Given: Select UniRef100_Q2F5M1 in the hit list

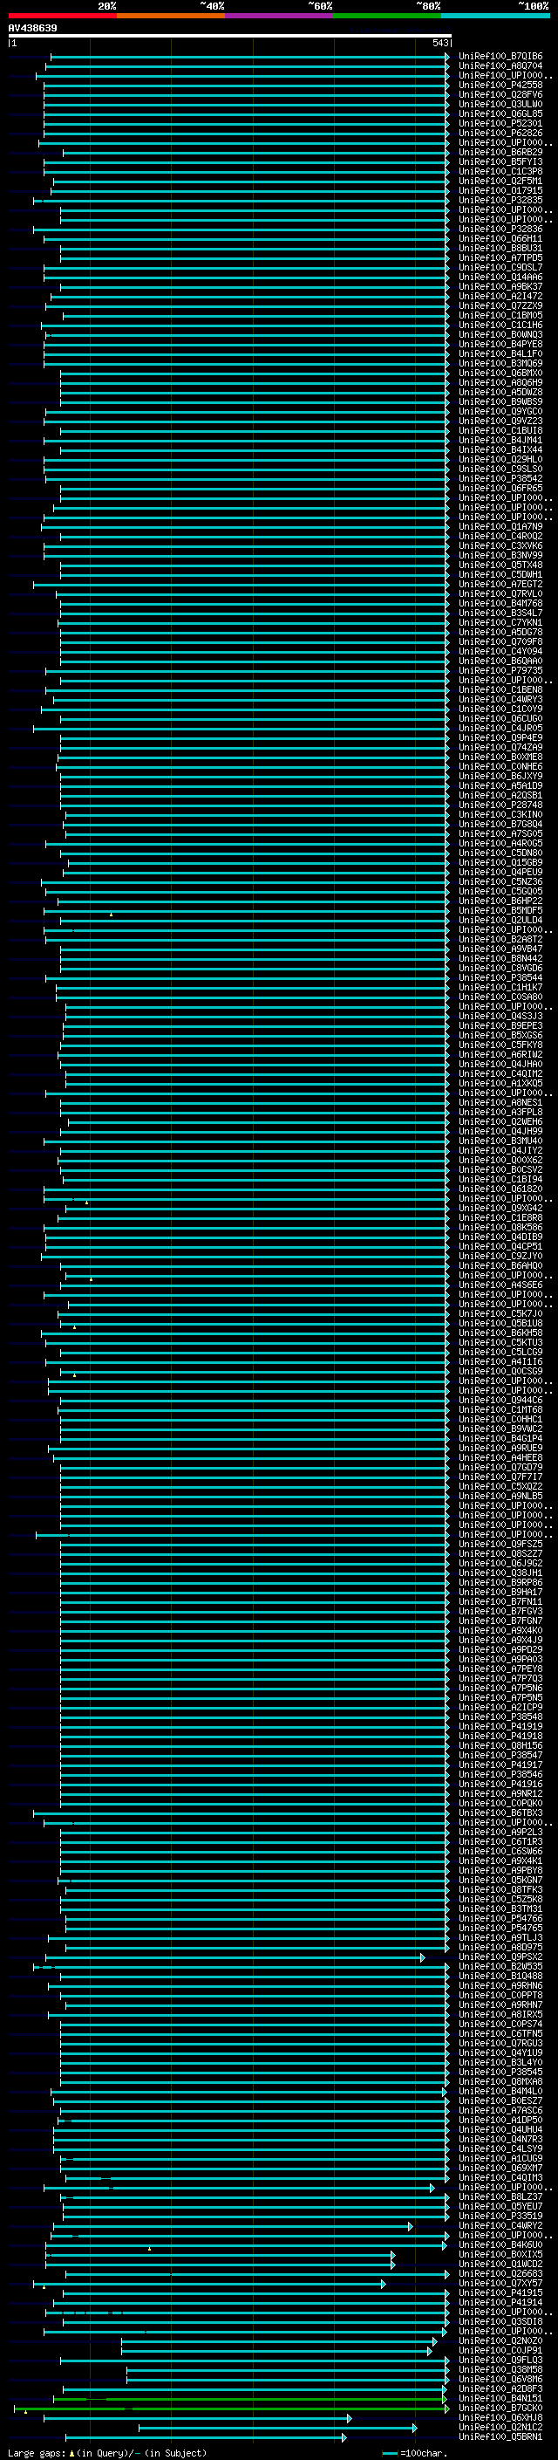Looking at the screenshot, I should 500,181.
